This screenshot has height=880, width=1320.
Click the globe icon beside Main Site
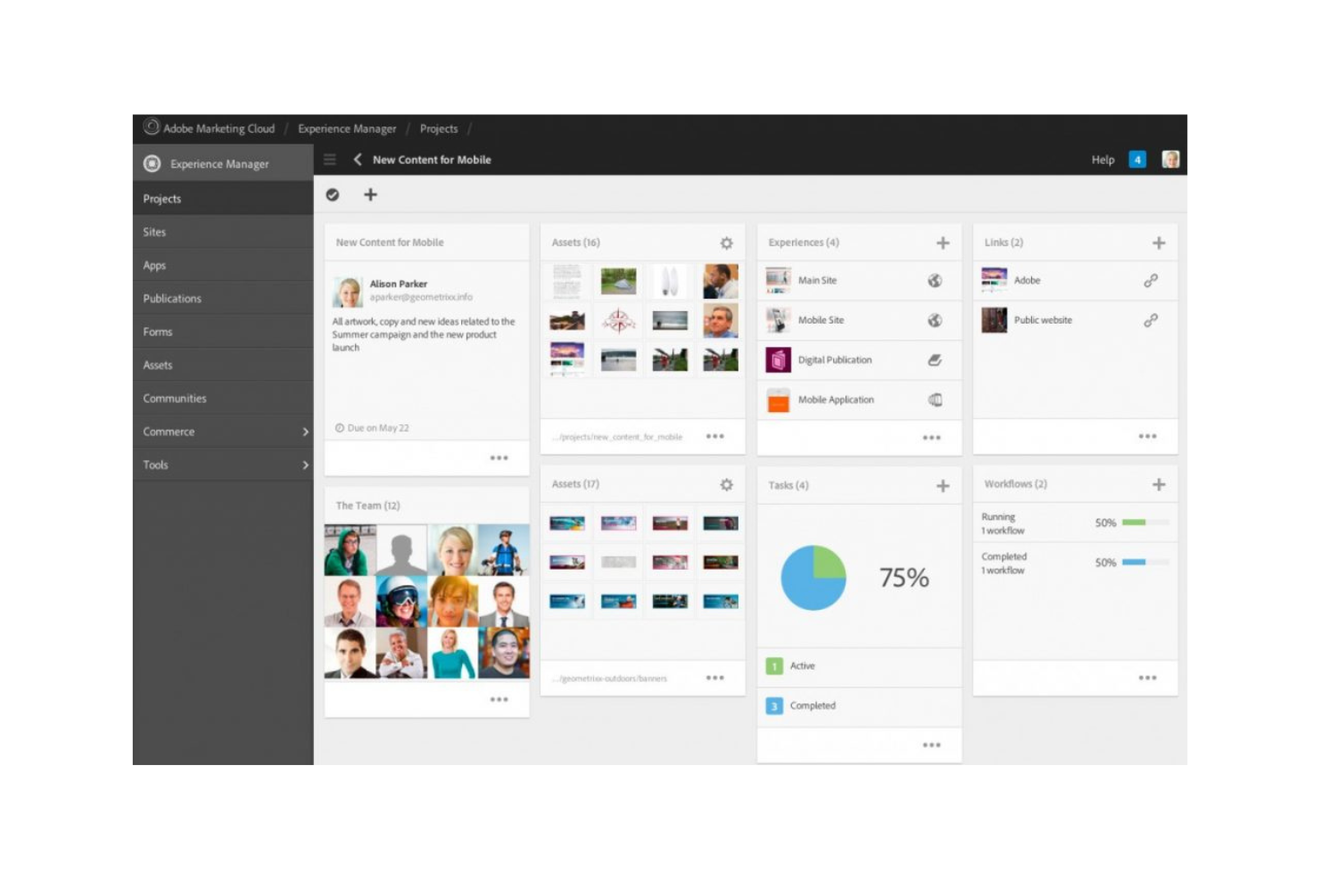pyautogui.click(x=935, y=281)
